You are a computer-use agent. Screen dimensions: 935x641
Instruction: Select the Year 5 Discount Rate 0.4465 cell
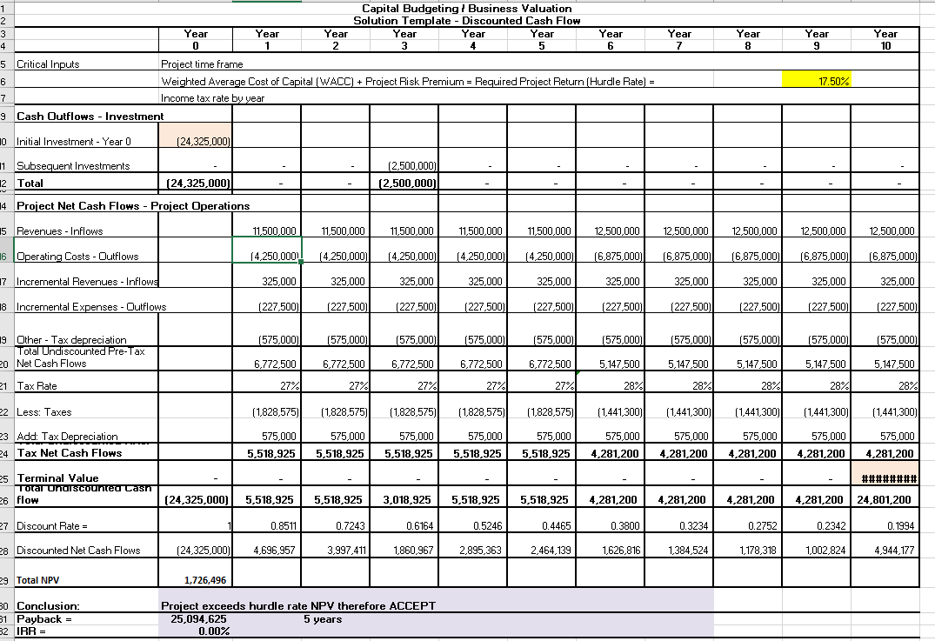tap(542, 526)
